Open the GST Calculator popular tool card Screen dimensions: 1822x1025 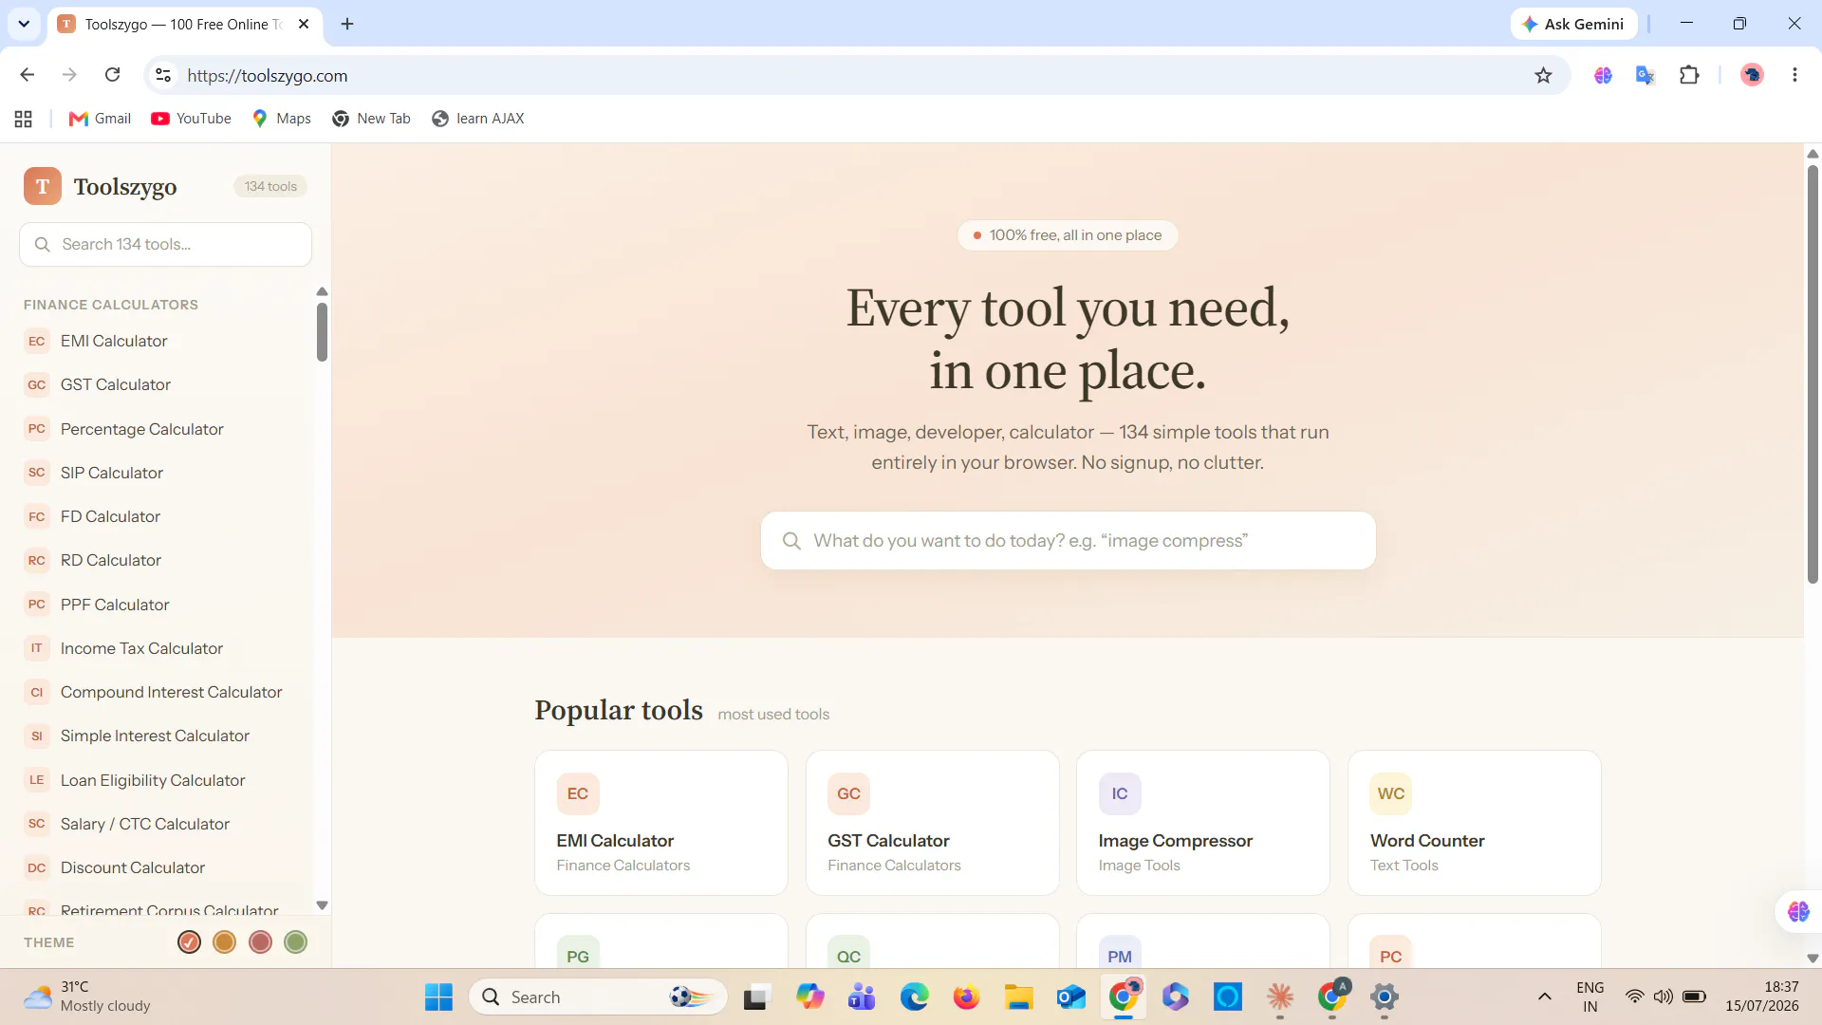[932, 823]
